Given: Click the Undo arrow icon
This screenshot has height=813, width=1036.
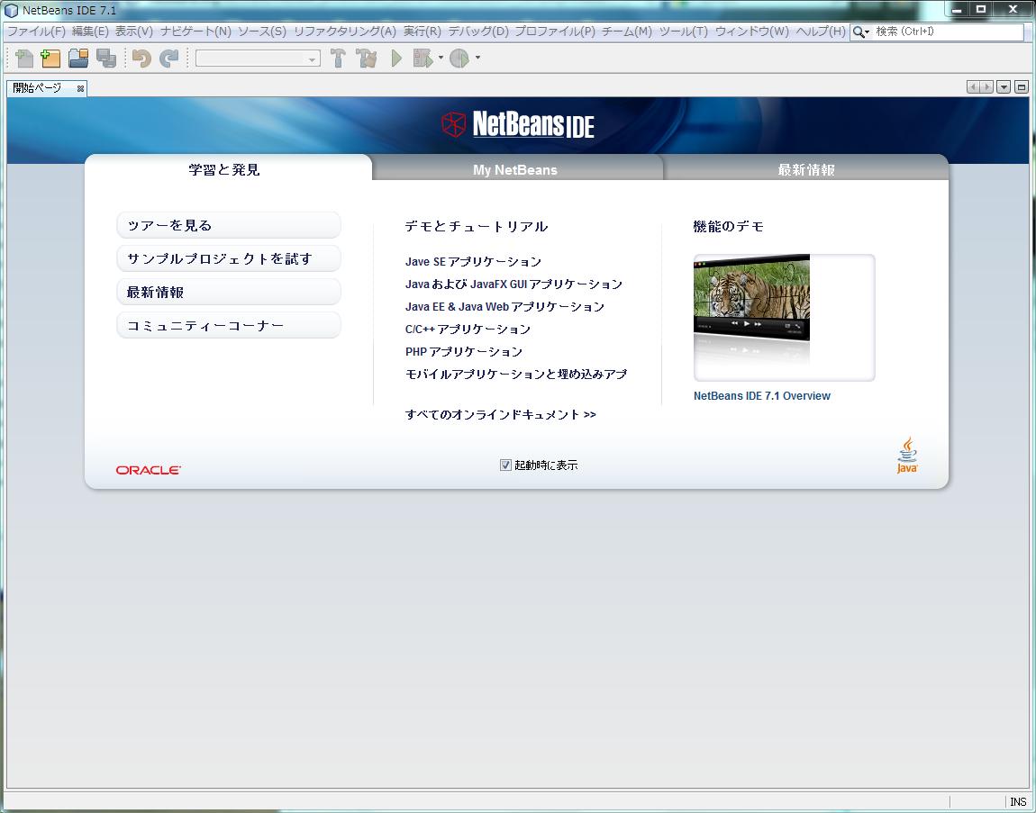Looking at the screenshot, I should pos(141,59).
